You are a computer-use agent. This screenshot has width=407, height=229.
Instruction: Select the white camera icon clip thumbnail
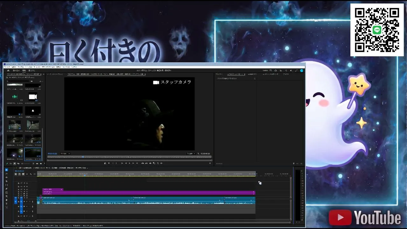pos(33,97)
